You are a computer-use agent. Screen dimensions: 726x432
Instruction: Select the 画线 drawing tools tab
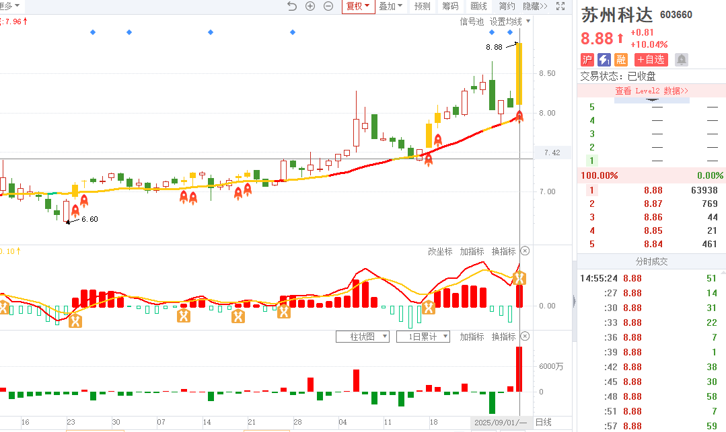tap(478, 6)
